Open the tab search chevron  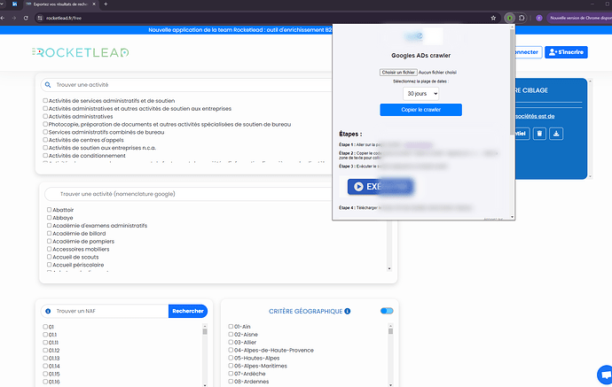click(x=3, y=4)
